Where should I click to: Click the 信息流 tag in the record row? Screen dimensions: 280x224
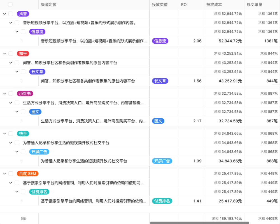point(160,41)
